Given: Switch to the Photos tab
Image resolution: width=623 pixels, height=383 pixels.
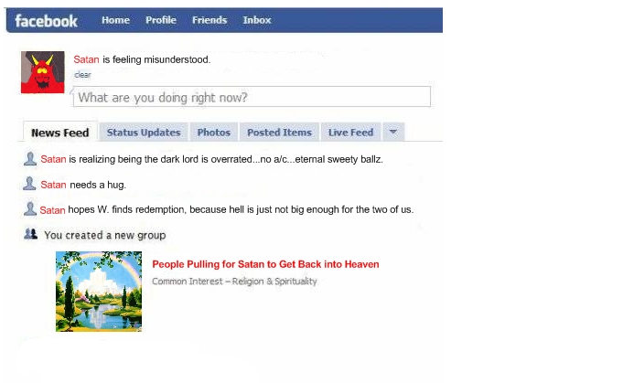Looking at the screenshot, I should [214, 133].
